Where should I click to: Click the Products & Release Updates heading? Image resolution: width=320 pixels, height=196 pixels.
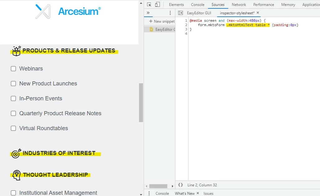[69, 51]
